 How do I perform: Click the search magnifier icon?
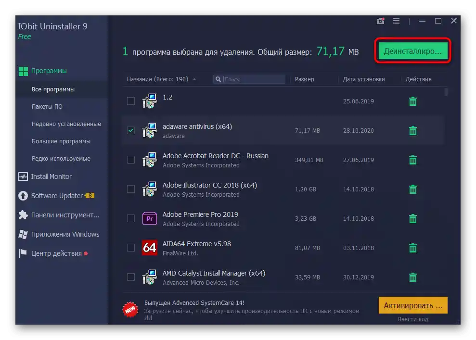(219, 79)
